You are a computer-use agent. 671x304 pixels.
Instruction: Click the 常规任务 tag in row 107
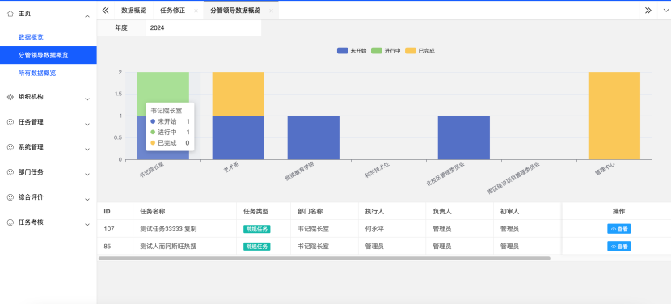(257, 229)
